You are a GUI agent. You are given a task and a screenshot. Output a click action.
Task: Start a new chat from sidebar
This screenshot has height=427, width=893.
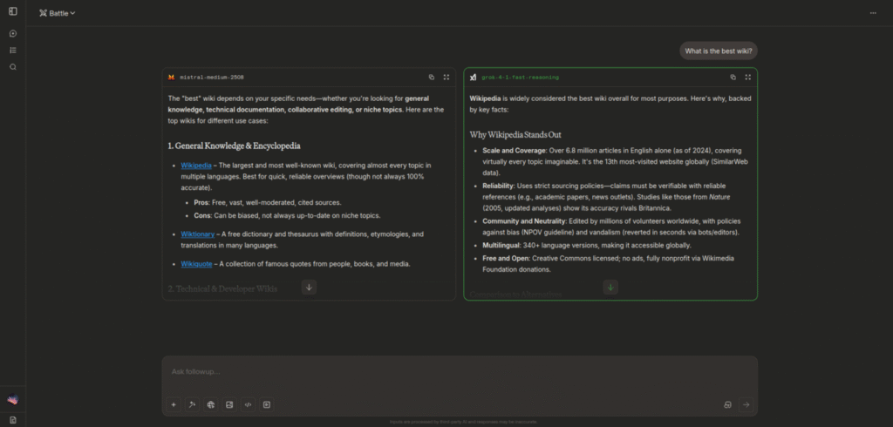click(x=12, y=34)
